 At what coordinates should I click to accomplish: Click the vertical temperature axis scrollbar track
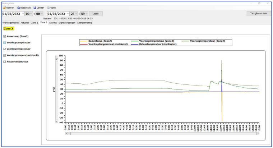coord(56,90)
